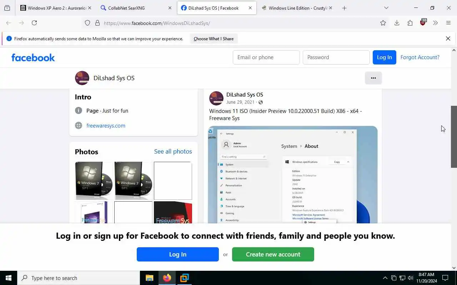Show hidden system tray icons
The image size is (457, 285).
385,278
